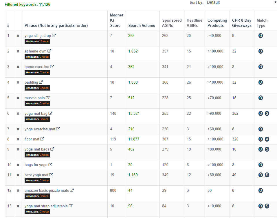Viewport: 277px width, 218px height.
Task: Click the S match type badge for 'yoga mat bag'
Action: click(267, 114)
